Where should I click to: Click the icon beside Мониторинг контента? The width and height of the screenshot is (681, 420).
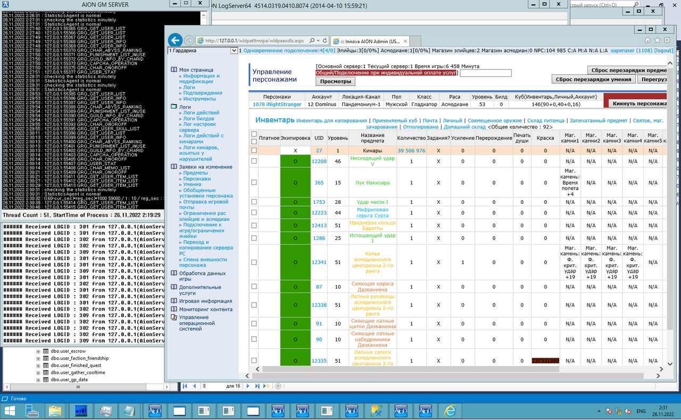pos(174,309)
